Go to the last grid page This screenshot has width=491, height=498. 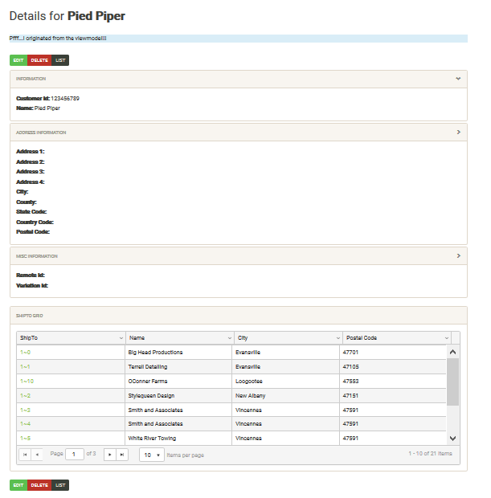(122, 455)
